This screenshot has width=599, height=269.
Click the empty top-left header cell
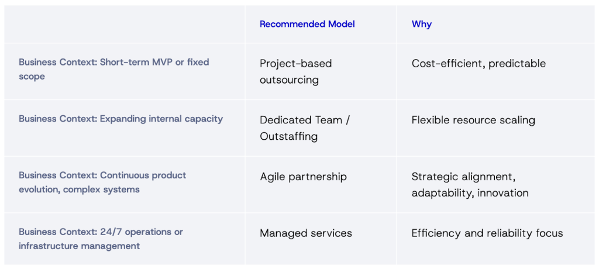pyautogui.click(x=124, y=24)
